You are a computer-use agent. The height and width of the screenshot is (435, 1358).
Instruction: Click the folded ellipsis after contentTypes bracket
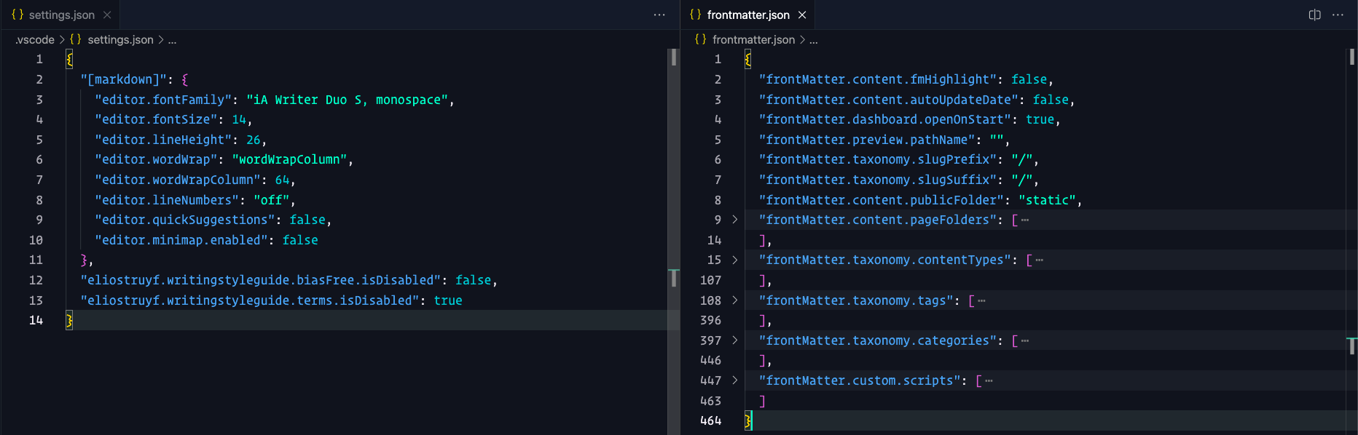click(x=1040, y=260)
